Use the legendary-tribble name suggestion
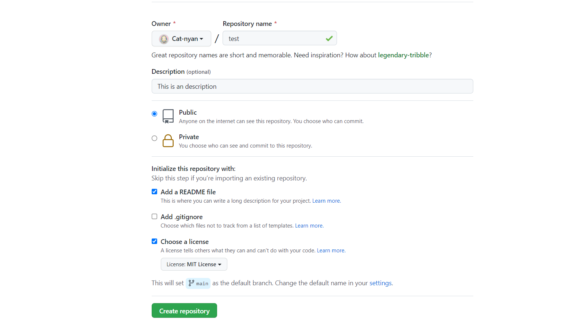 point(403,55)
